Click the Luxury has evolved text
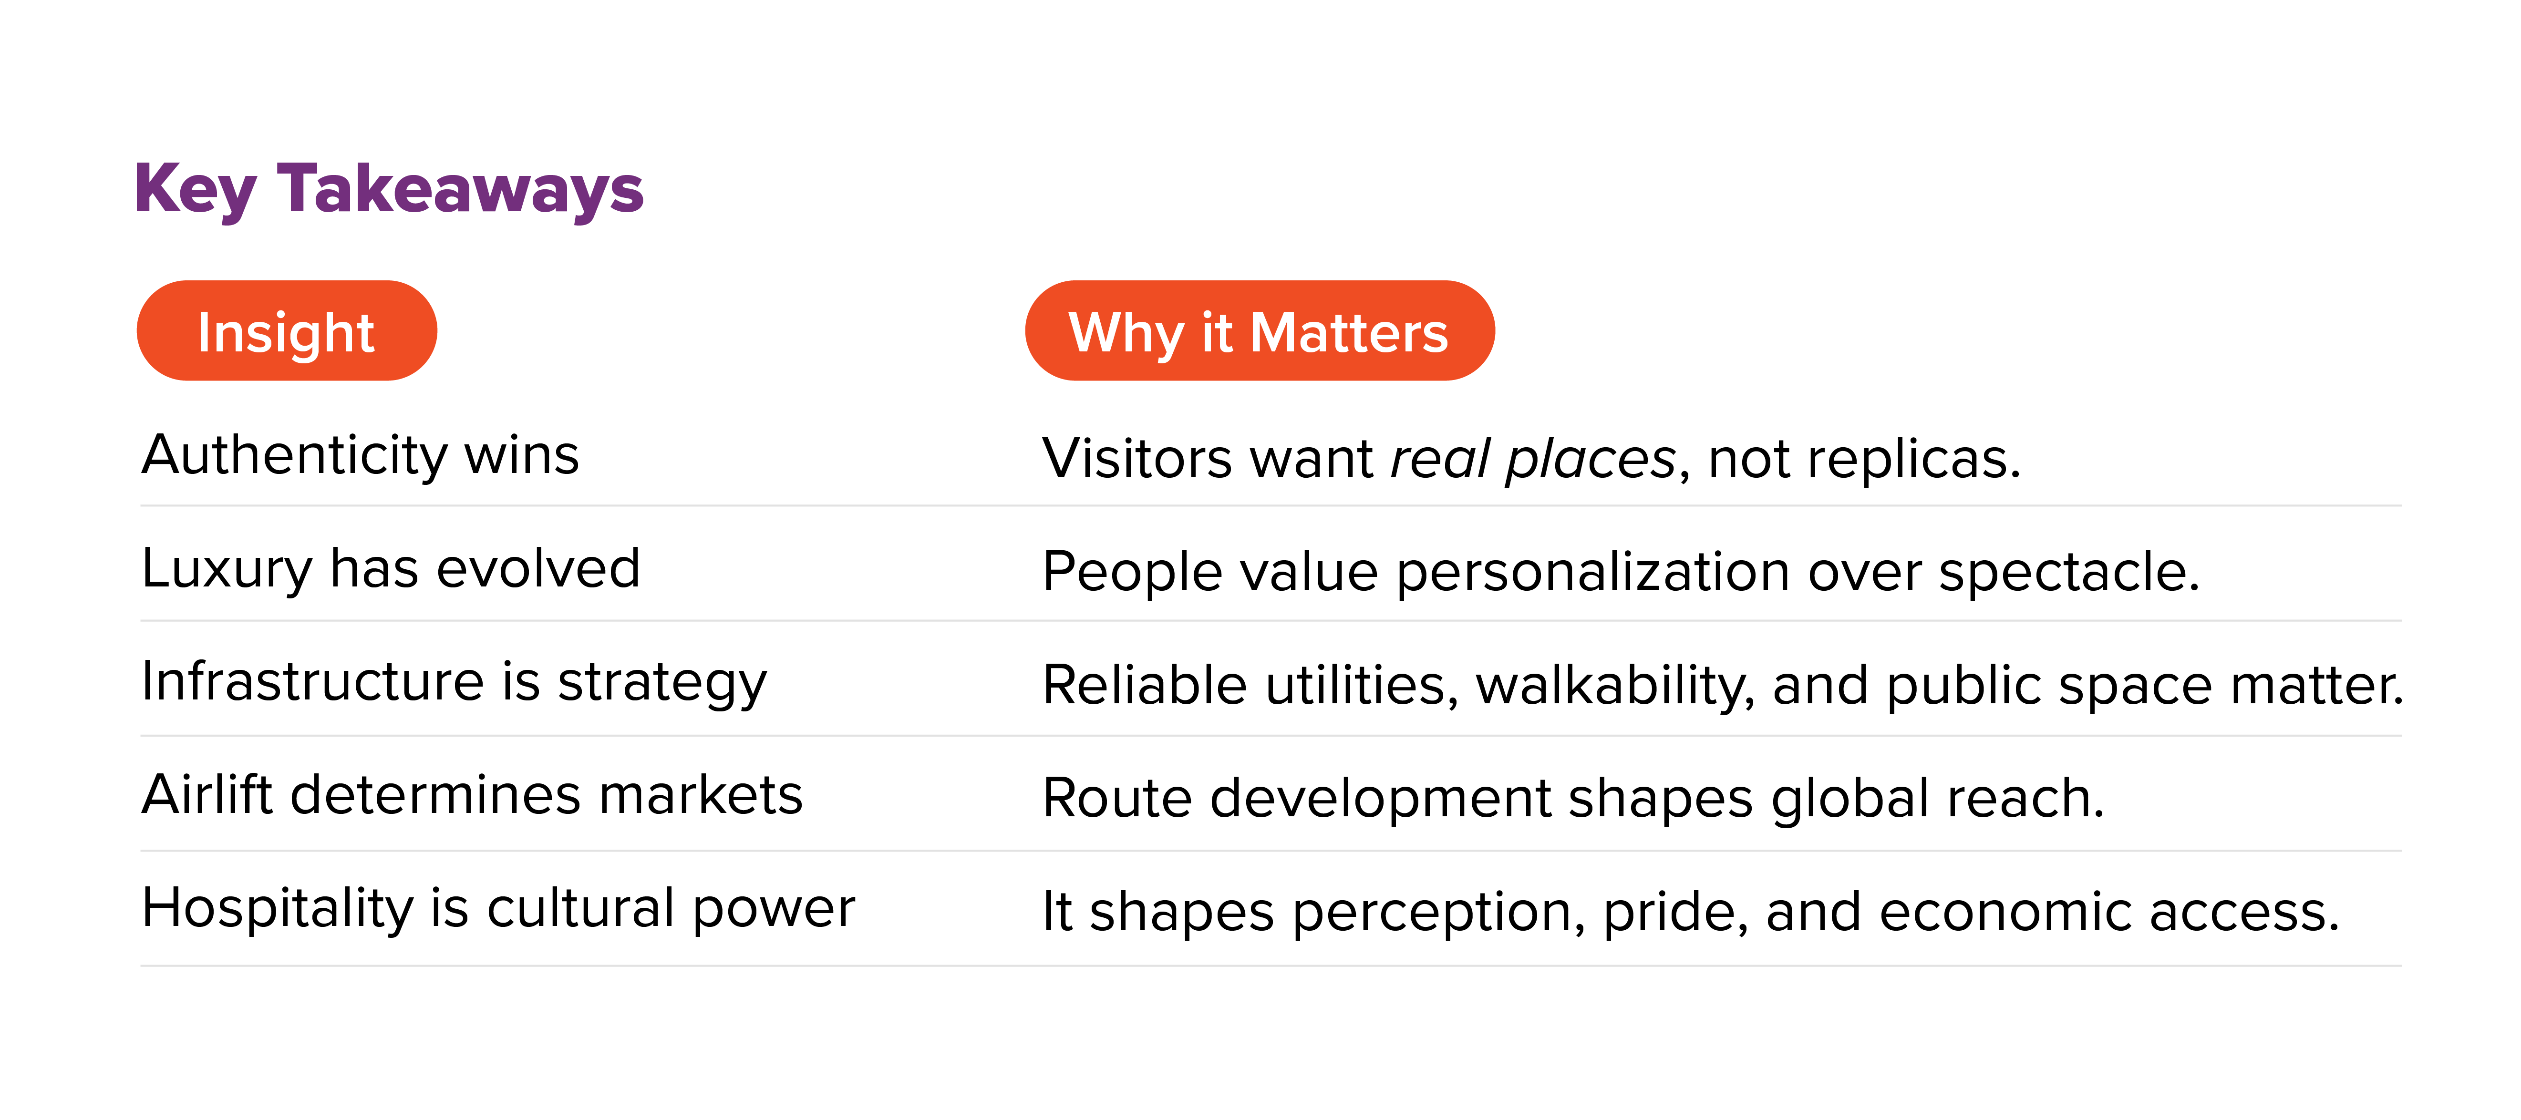The image size is (2521, 1120). [391, 569]
